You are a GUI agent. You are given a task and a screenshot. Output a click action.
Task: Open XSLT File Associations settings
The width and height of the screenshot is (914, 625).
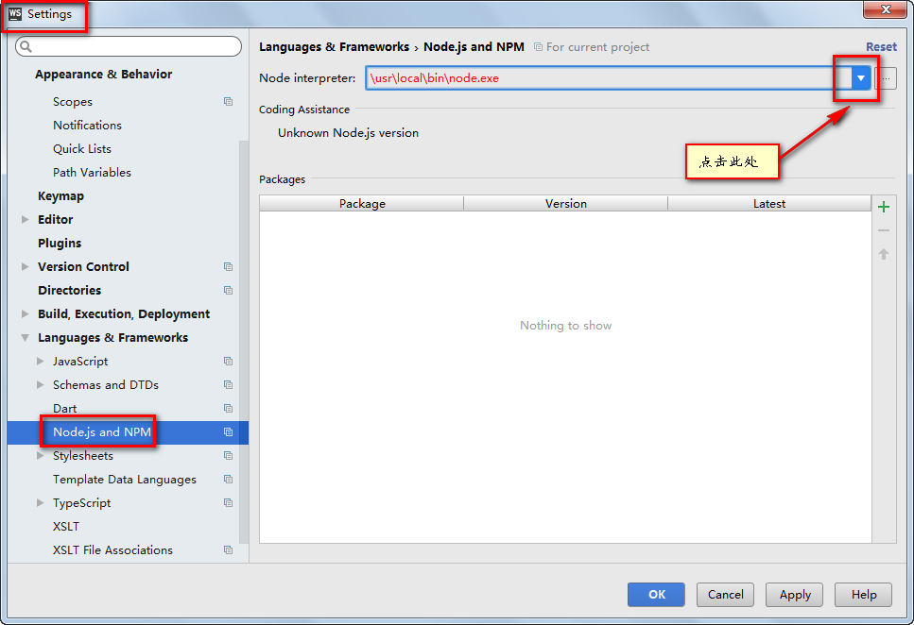click(112, 549)
